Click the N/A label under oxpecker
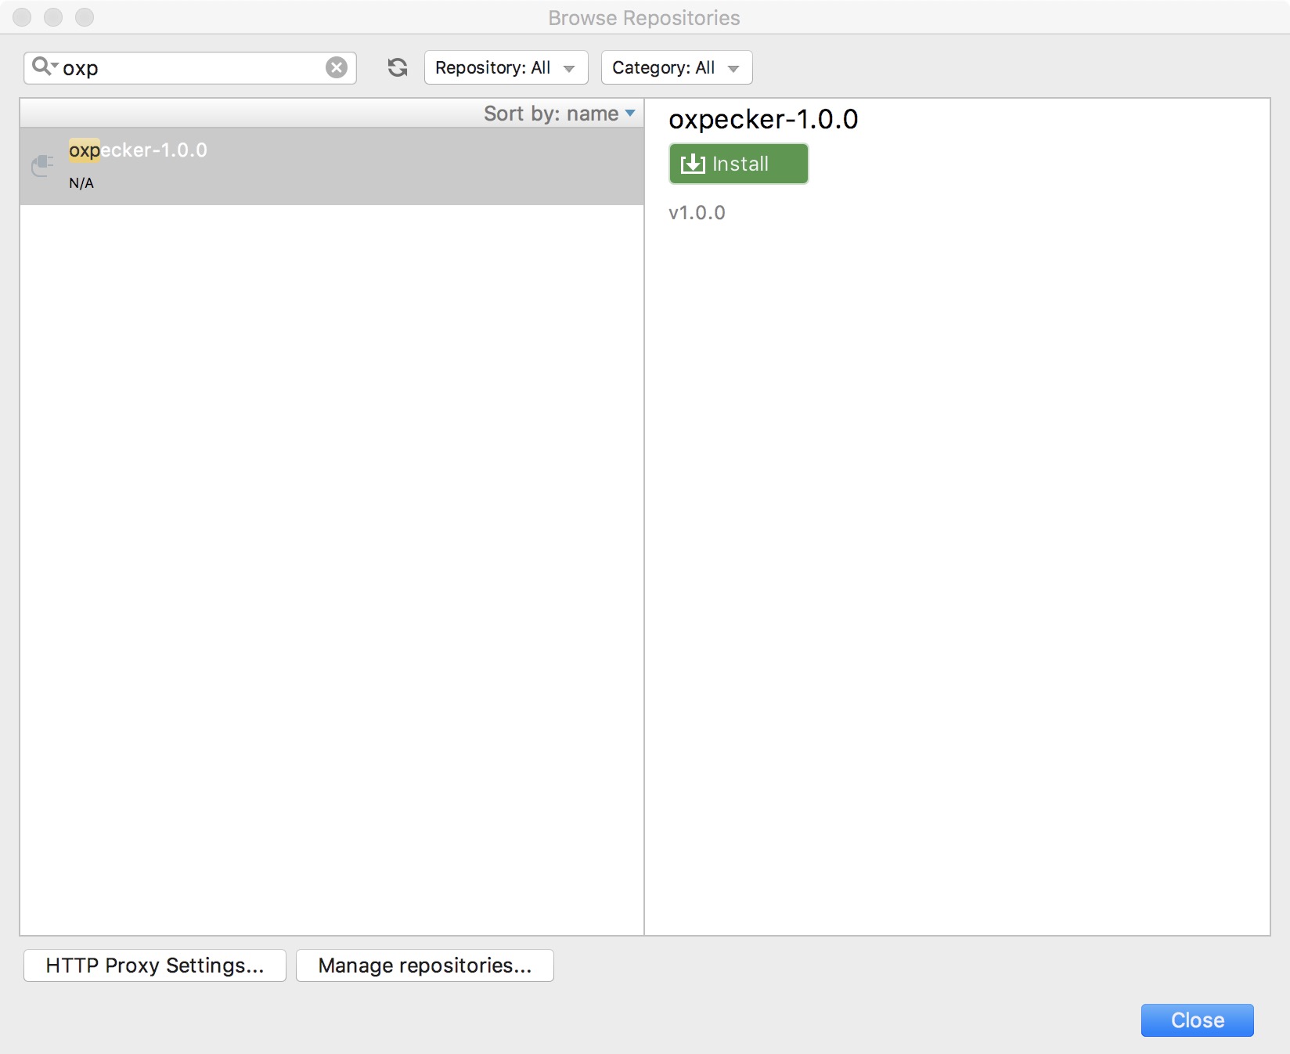 [x=81, y=183]
